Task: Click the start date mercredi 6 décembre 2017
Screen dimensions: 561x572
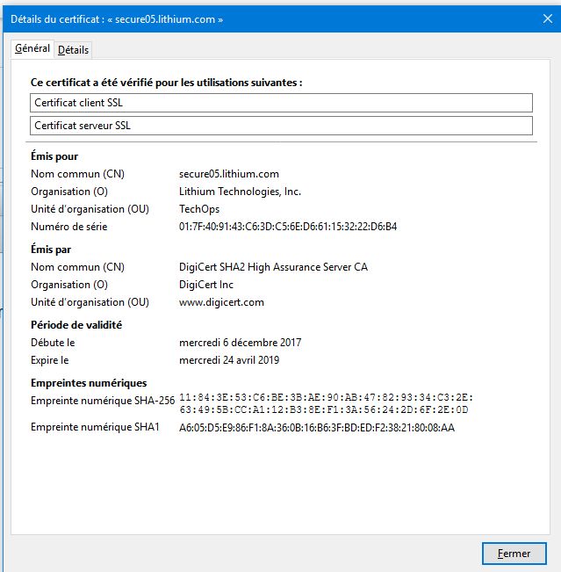Action: click(239, 343)
